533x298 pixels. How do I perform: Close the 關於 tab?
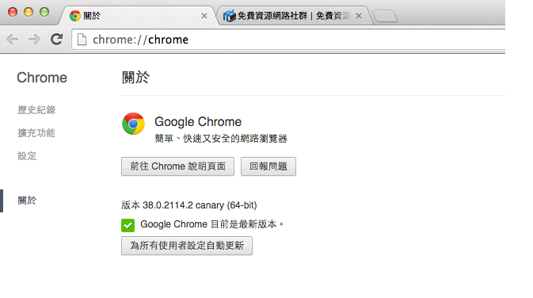coord(204,16)
